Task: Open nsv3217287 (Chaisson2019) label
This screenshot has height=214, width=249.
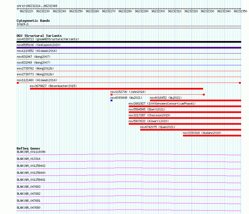Action: (149, 115)
